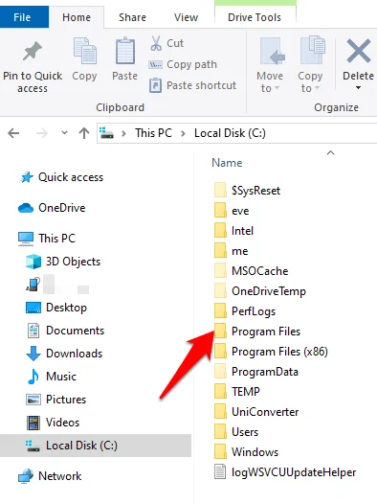Sort by the Name column header
Viewport: 377px width, 504px height.
pos(227,163)
